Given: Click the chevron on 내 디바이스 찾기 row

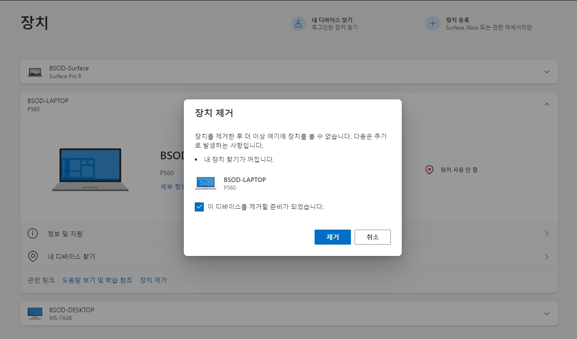Looking at the screenshot, I should tap(547, 256).
